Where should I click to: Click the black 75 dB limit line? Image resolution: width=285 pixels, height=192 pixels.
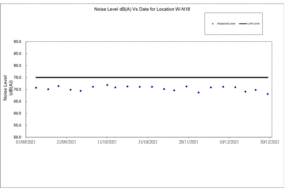click(x=153, y=77)
